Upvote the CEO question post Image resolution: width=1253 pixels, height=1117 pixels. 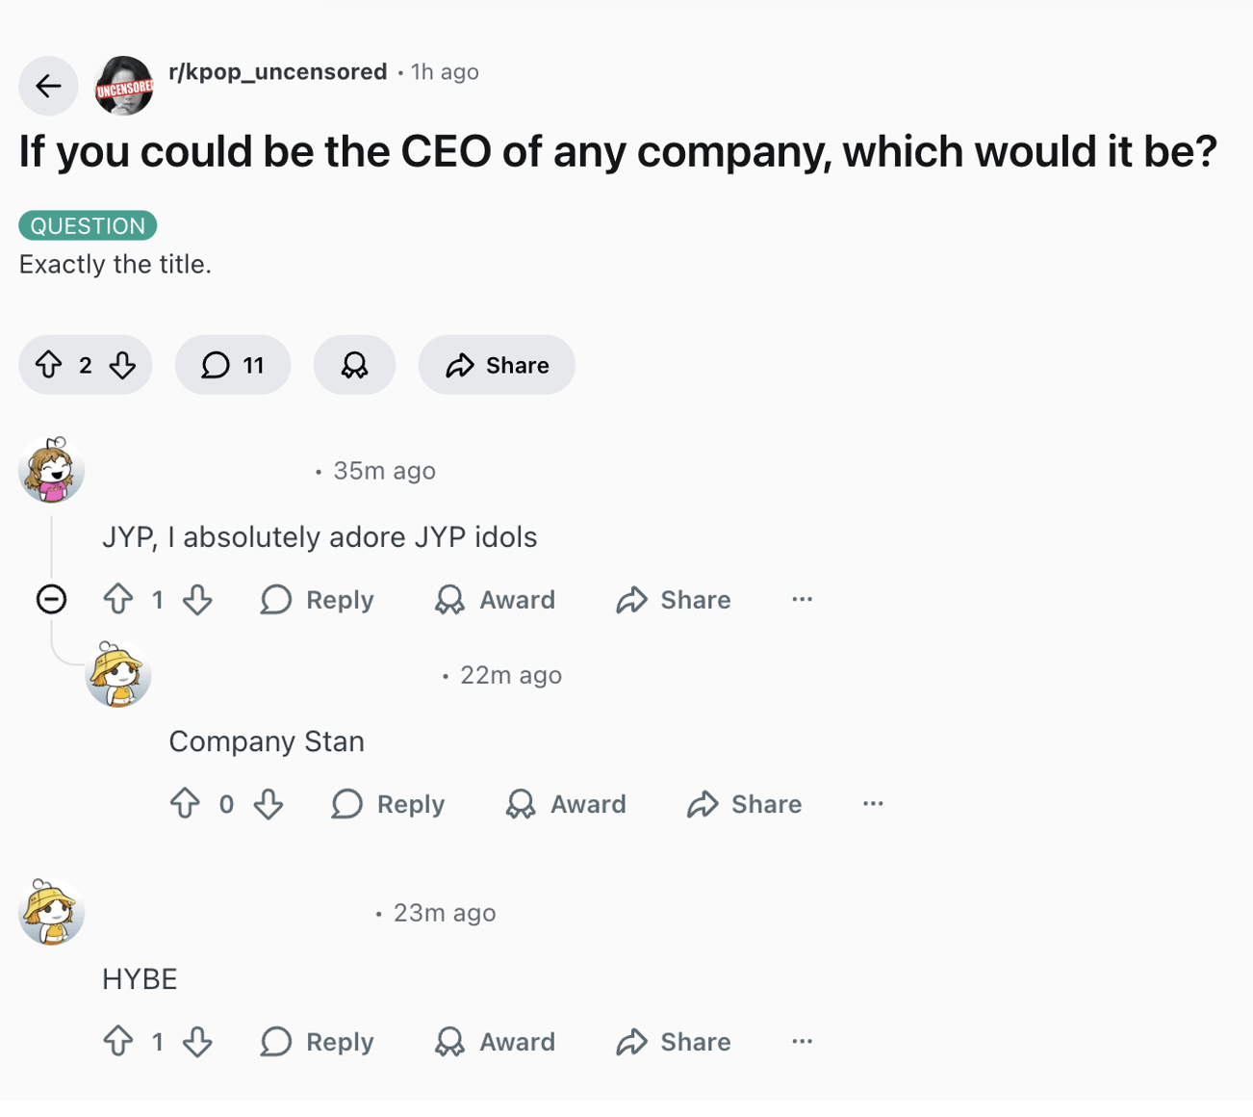click(49, 365)
